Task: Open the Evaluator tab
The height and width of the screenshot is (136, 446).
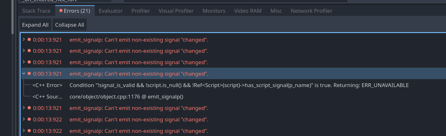Action: pyautogui.click(x=110, y=11)
